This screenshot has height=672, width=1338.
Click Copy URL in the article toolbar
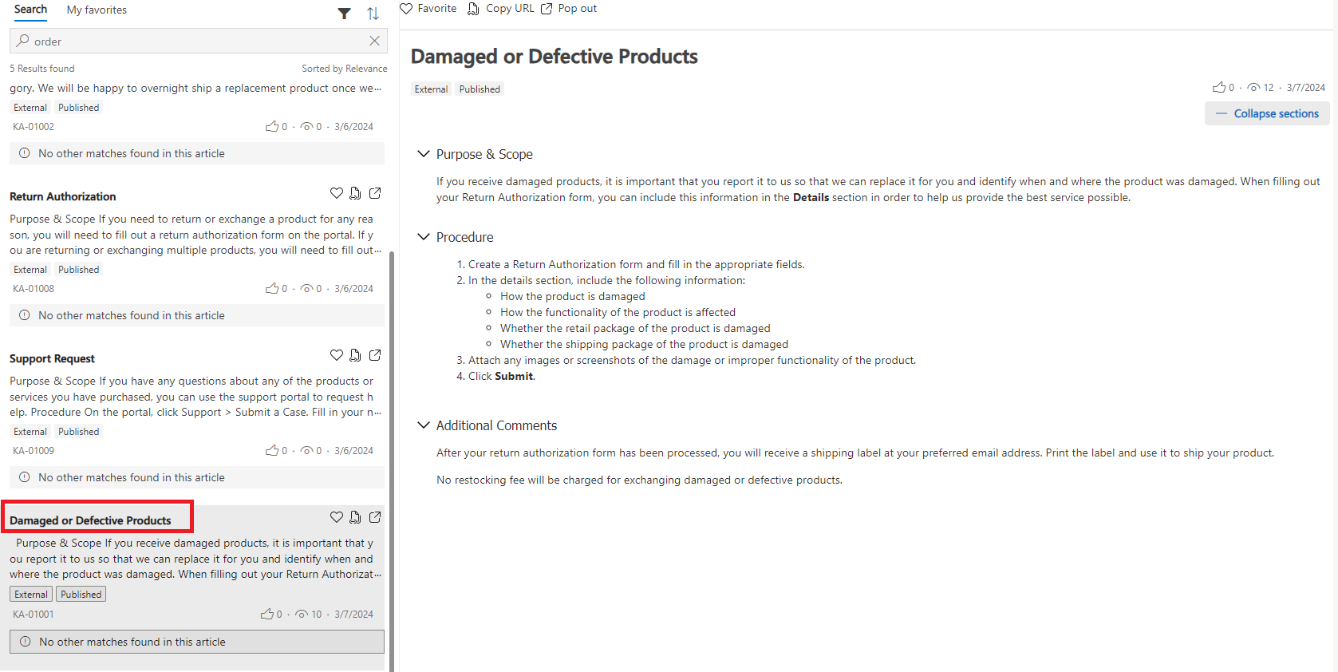coord(501,9)
